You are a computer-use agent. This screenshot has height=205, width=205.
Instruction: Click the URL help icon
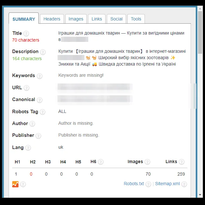27,88
